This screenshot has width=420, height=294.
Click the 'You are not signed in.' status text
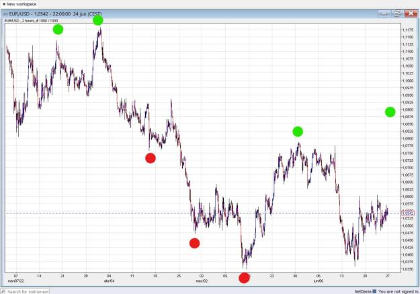coord(398,291)
